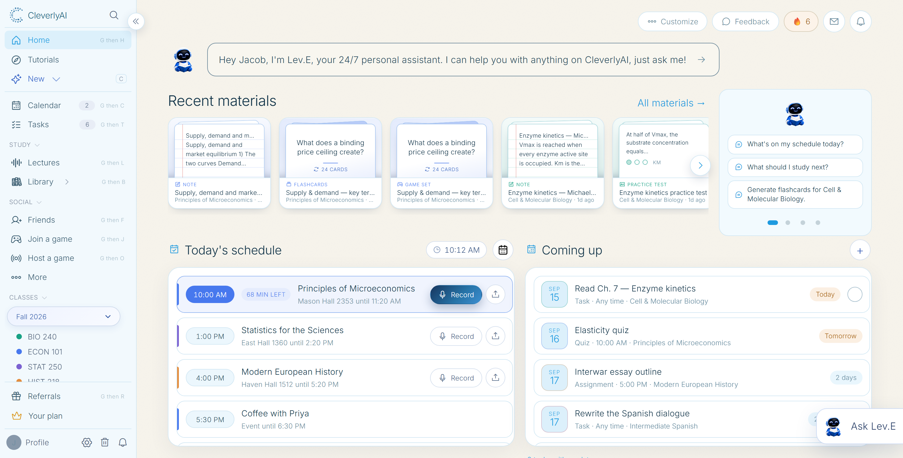
Task: Select the ECON 101 class
Action: point(39,352)
